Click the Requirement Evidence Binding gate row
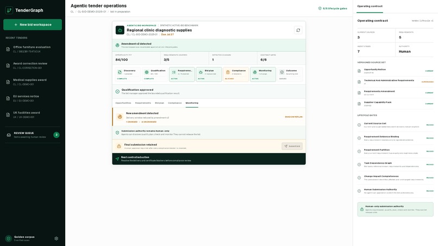This screenshot has width=438, height=246. pos(395,138)
